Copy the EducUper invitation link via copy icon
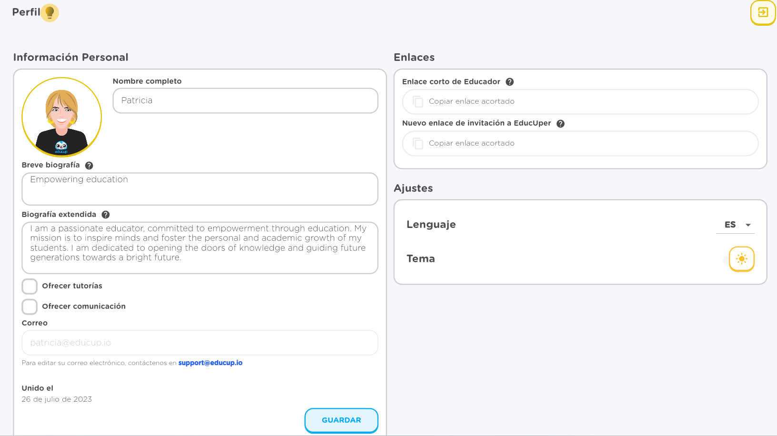This screenshot has width=777, height=436. [418, 144]
